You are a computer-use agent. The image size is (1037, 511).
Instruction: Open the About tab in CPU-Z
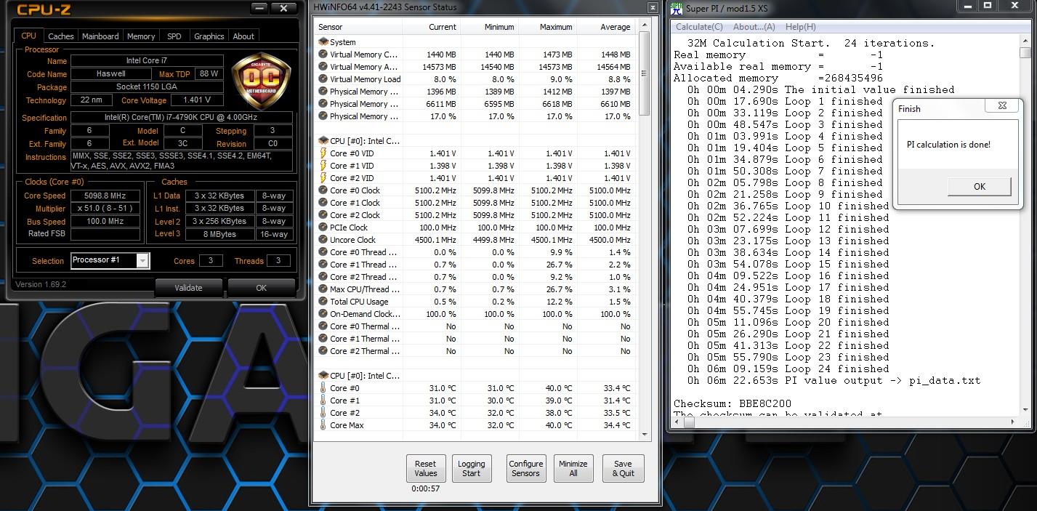(x=243, y=36)
